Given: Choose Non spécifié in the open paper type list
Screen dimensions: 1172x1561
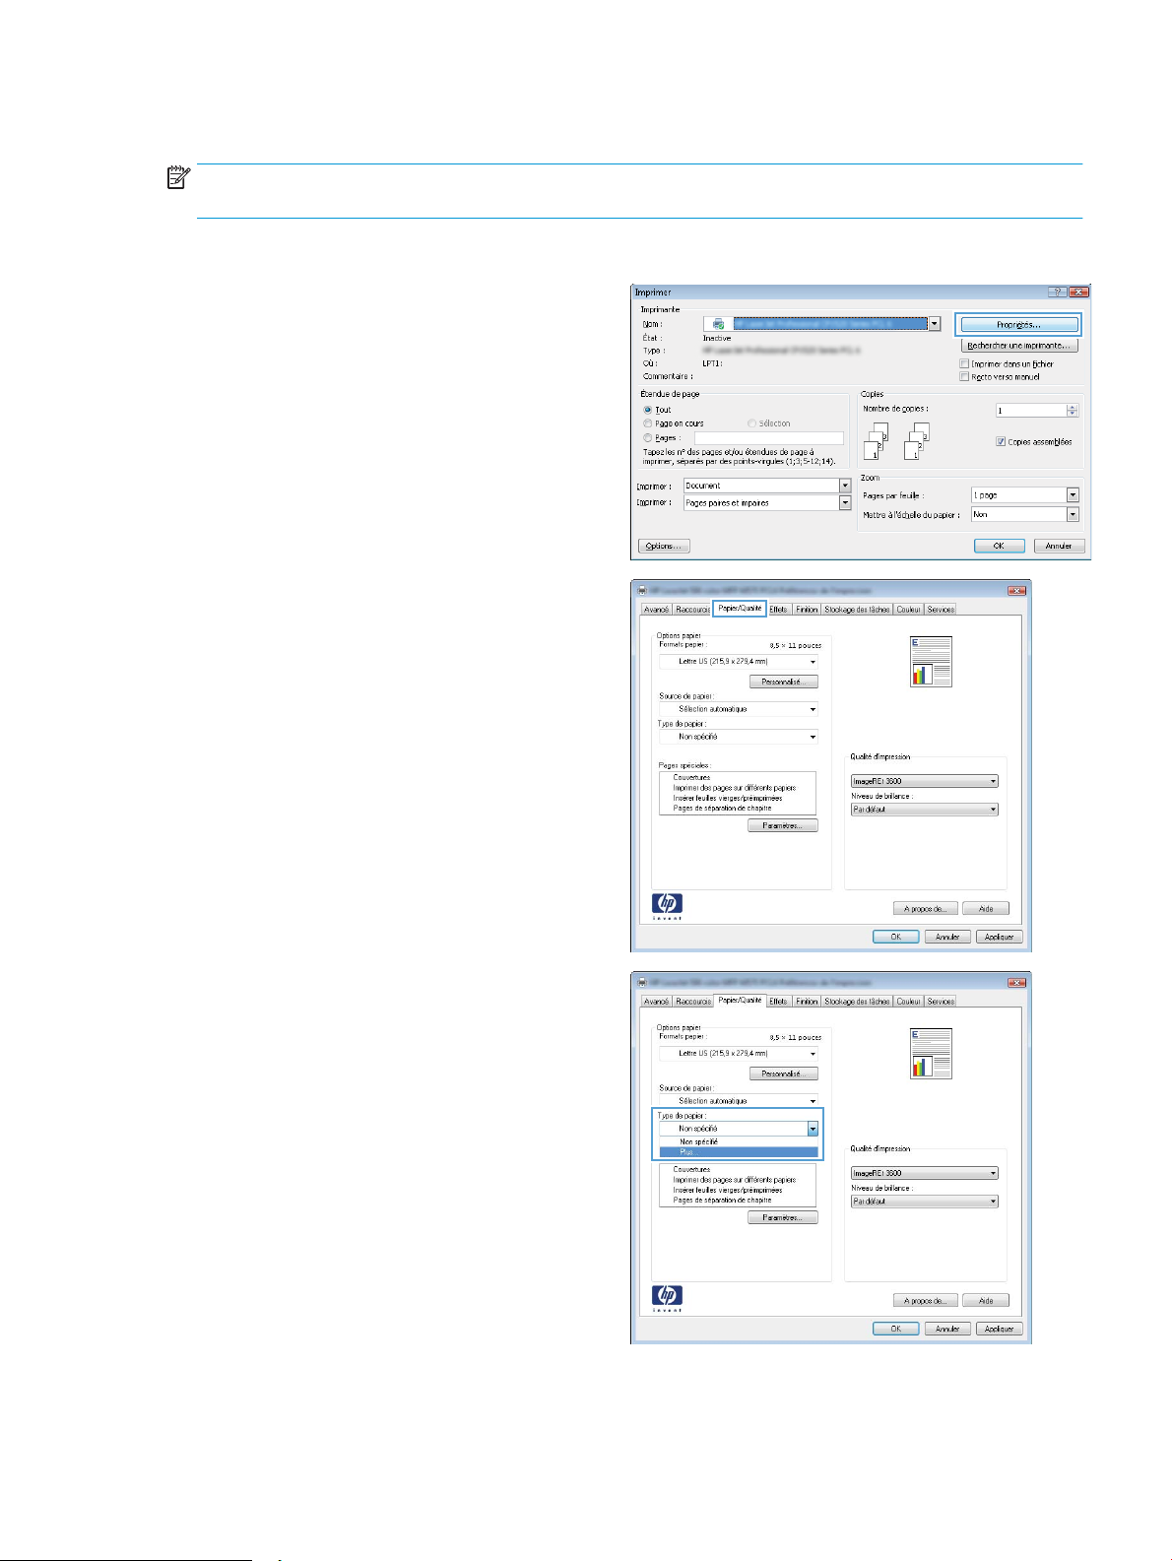Looking at the screenshot, I should tap(739, 1141).
